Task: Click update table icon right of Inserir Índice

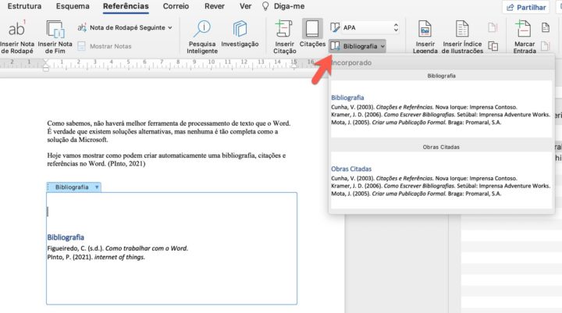Action: pos(493,27)
